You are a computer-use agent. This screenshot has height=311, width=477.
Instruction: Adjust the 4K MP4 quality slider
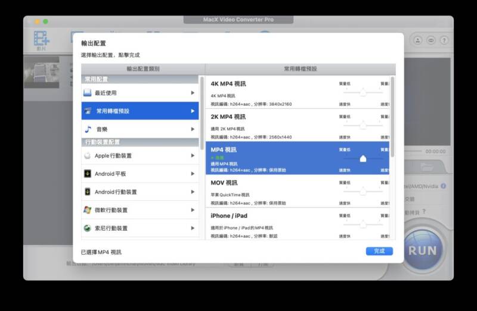[x=363, y=92]
